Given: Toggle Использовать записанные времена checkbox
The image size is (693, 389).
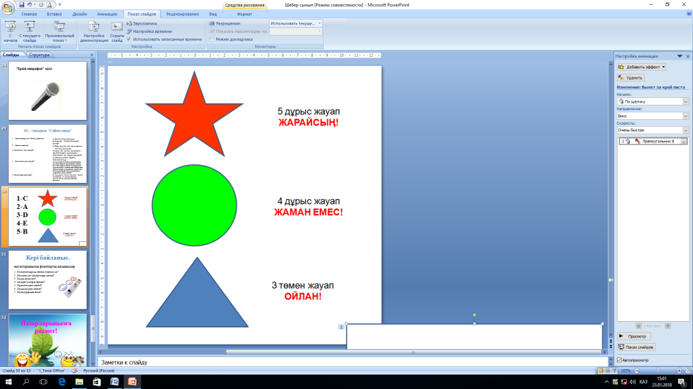Looking at the screenshot, I should pos(129,39).
